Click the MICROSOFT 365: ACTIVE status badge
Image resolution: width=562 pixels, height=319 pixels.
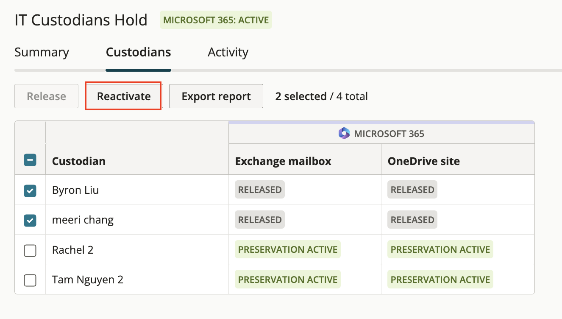pyautogui.click(x=216, y=20)
